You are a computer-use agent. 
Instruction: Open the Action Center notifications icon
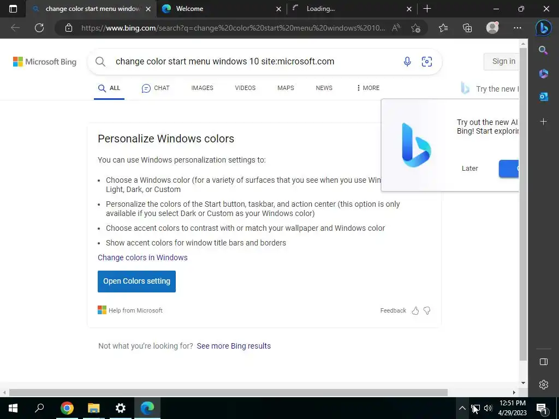[x=541, y=408]
